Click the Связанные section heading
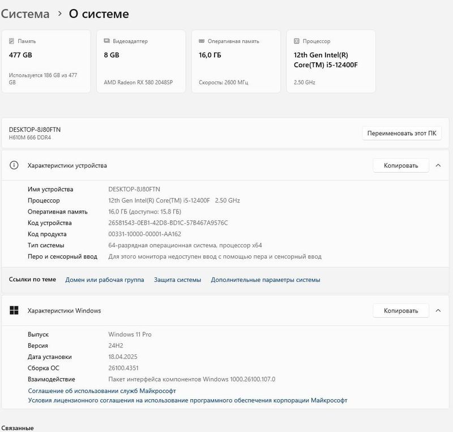 [x=18, y=428]
